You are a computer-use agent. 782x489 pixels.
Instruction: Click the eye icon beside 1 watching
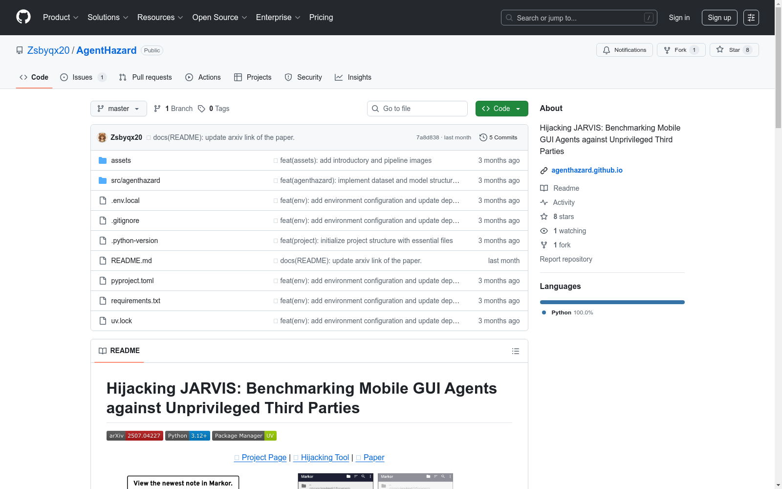click(x=544, y=231)
